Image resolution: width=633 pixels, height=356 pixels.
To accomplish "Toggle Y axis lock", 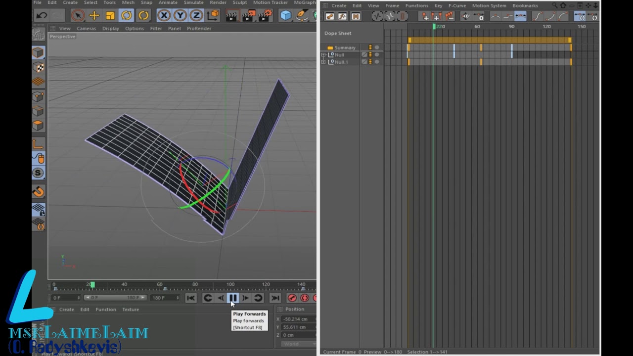I will point(180,15).
